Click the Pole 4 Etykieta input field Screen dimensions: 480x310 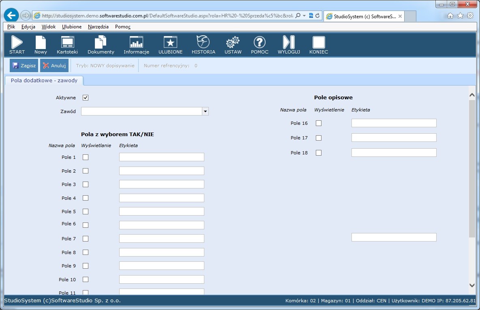(162, 198)
